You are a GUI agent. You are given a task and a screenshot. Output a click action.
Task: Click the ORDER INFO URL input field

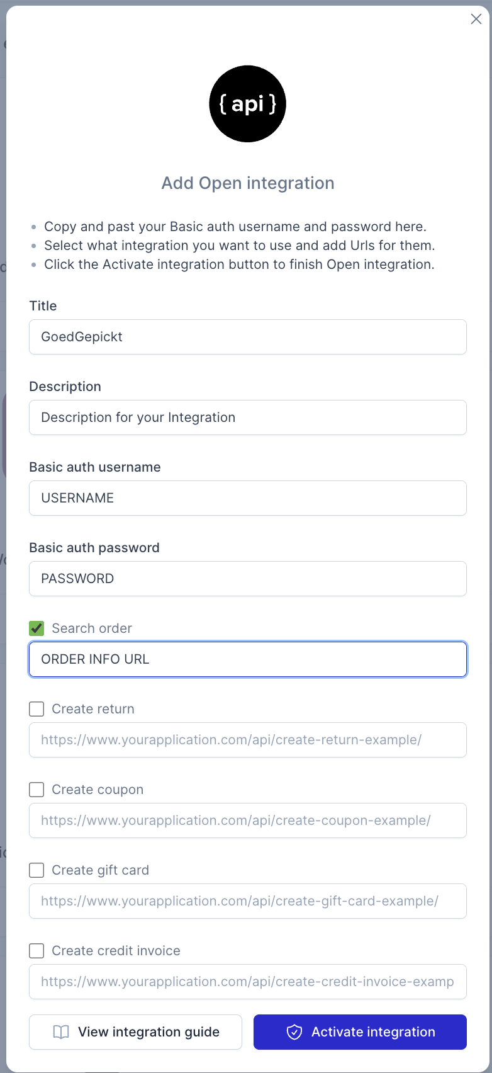tap(247, 659)
